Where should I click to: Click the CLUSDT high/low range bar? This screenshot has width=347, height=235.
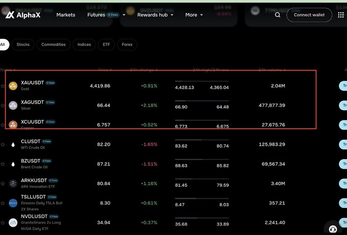[x=202, y=140]
